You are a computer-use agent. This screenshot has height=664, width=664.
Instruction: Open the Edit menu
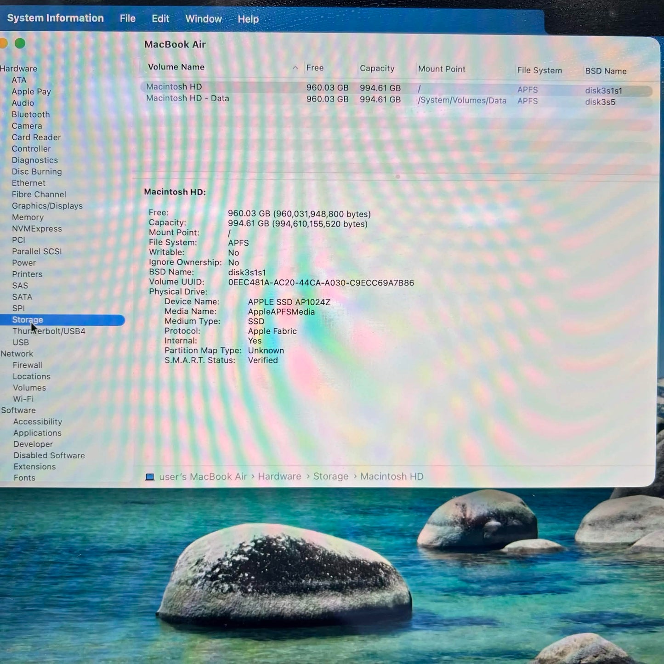tap(160, 19)
